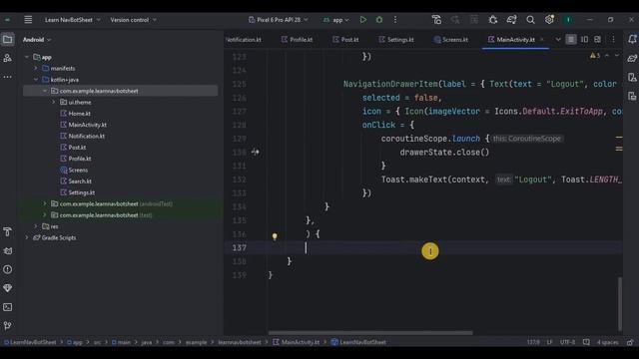
Task: Click warnings count indicator in editor
Action: 595,56
